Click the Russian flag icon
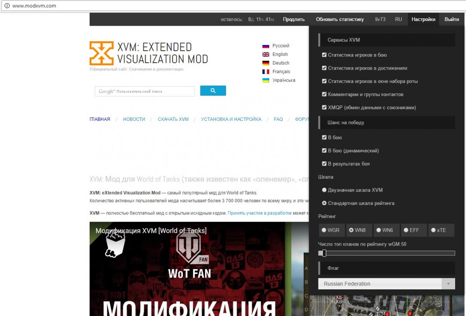The width and height of the screenshot is (466, 316). [266, 46]
